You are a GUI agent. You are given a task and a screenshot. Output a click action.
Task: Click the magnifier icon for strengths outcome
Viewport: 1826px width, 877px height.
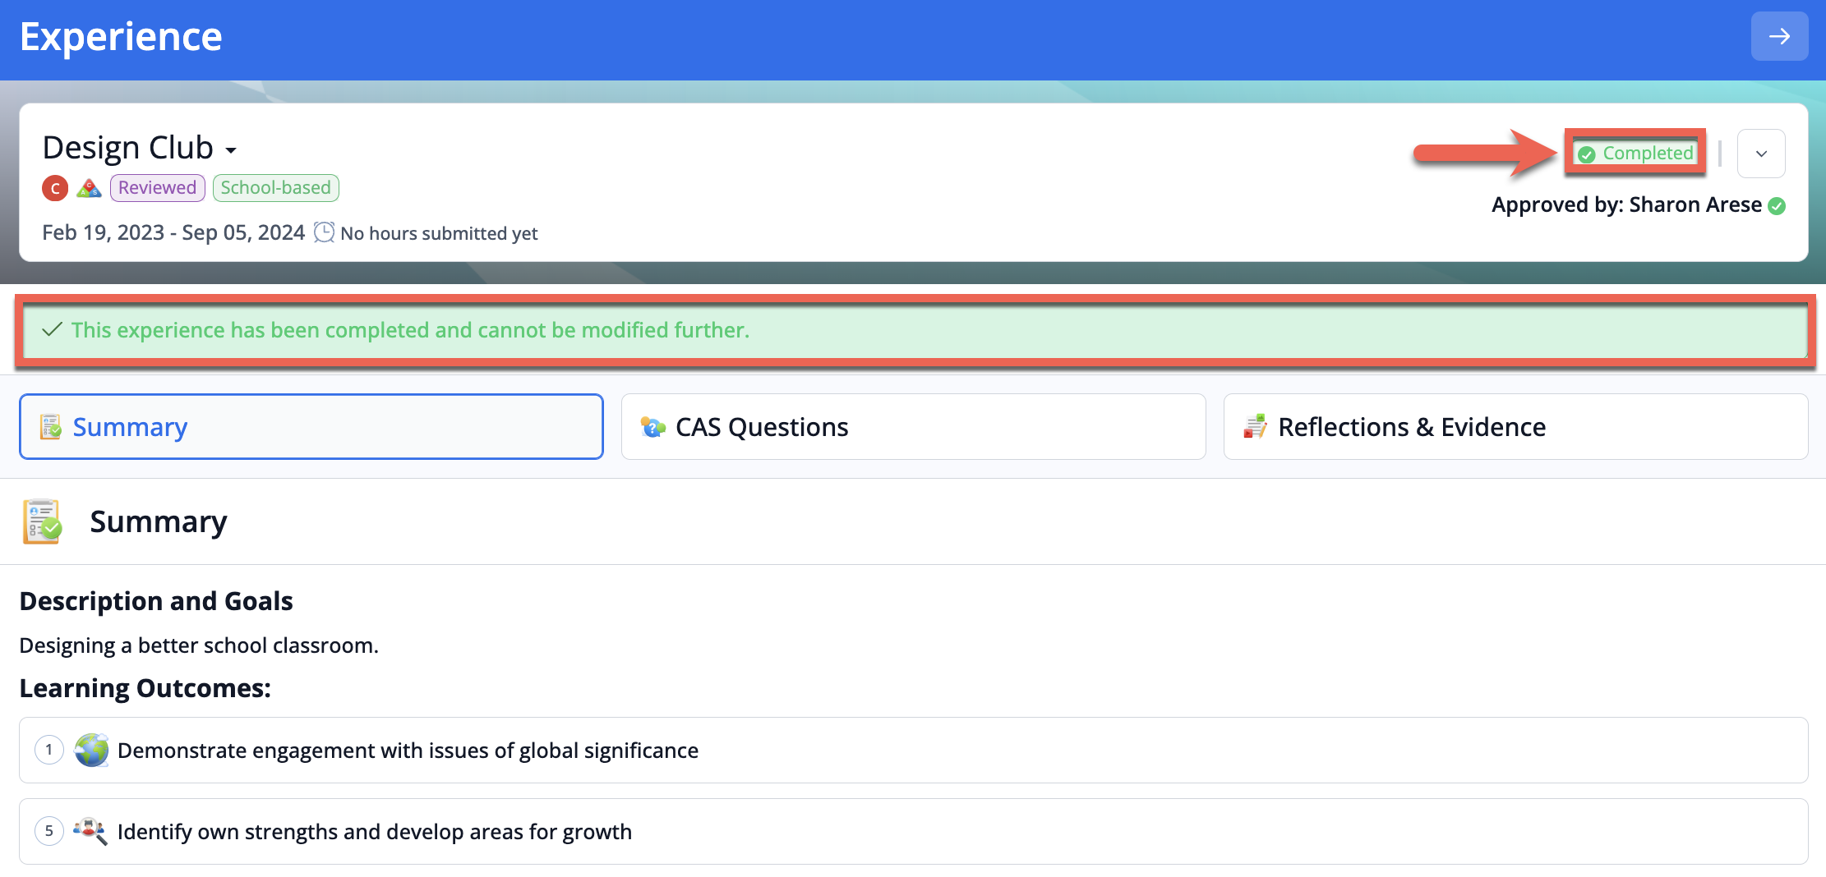click(x=90, y=831)
